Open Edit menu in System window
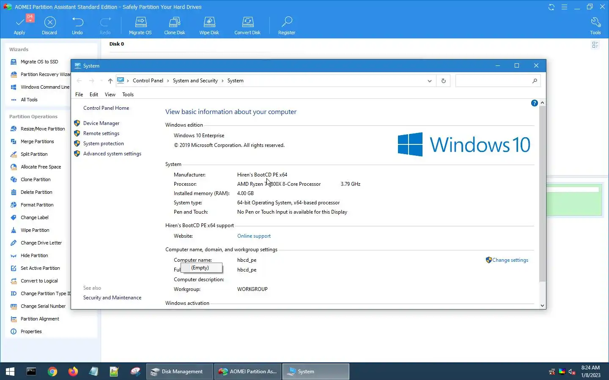 94,95
